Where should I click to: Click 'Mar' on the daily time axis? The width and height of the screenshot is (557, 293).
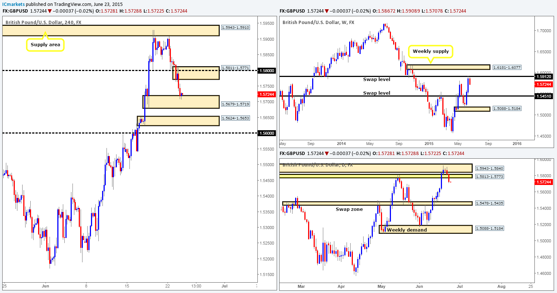(x=301, y=286)
